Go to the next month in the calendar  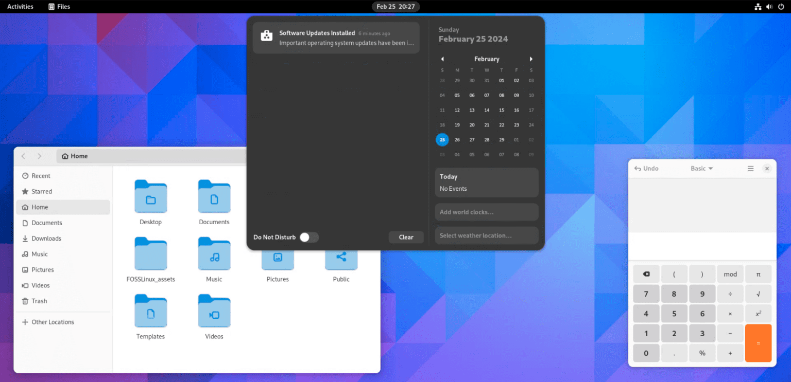[x=531, y=59]
